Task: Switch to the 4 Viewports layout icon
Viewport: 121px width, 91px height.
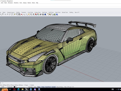Action: [x=19, y=14]
